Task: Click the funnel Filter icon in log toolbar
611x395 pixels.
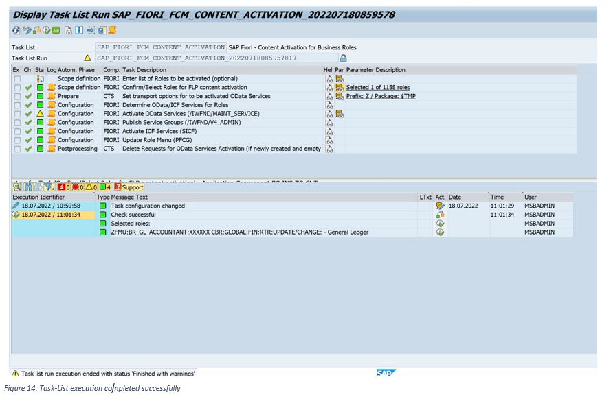Action: (x=48, y=187)
